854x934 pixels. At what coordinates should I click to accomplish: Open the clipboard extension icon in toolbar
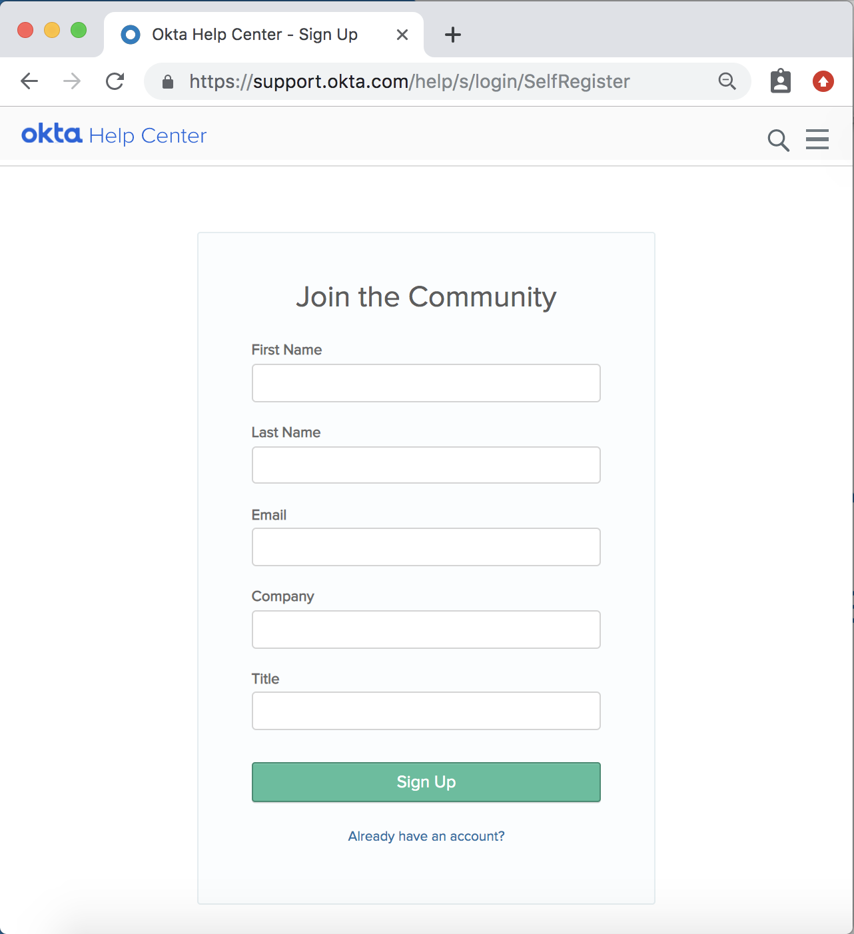click(781, 81)
